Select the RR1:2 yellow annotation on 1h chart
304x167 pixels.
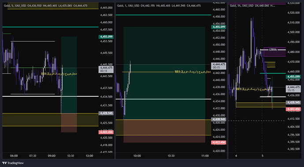[x=254, y=89]
